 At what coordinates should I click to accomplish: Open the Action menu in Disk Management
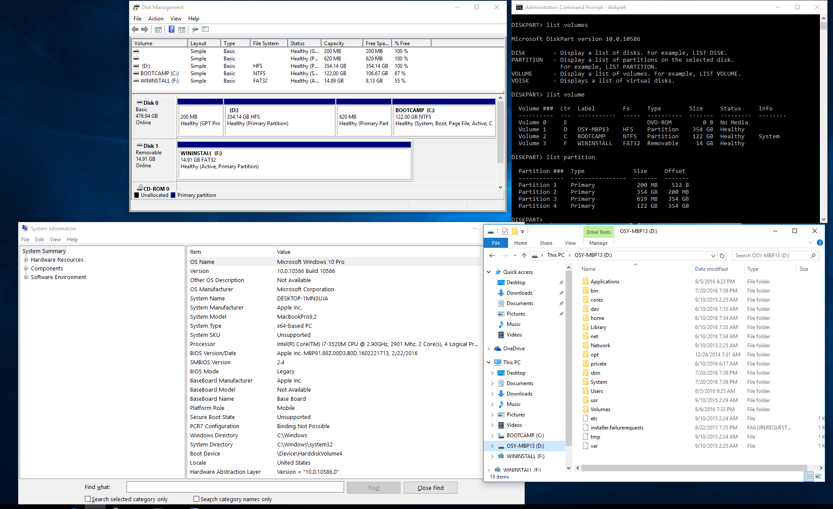156,19
